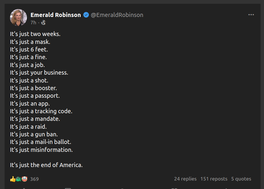Click the globe public visibility icon
Viewport: 264px width, 189px height.
(x=43, y=23)
